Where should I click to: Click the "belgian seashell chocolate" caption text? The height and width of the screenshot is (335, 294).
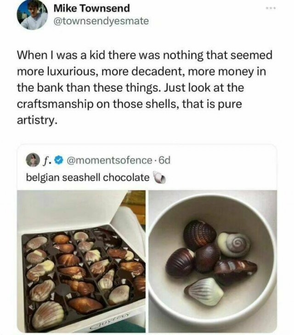point(87,177)
